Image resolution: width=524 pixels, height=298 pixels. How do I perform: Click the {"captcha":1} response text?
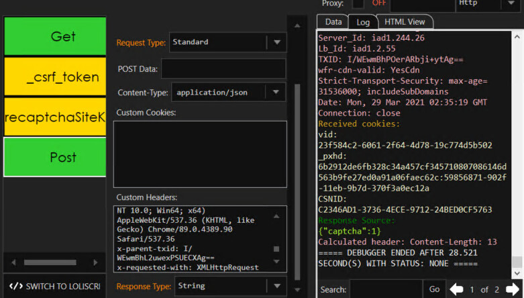click(350, 231)
